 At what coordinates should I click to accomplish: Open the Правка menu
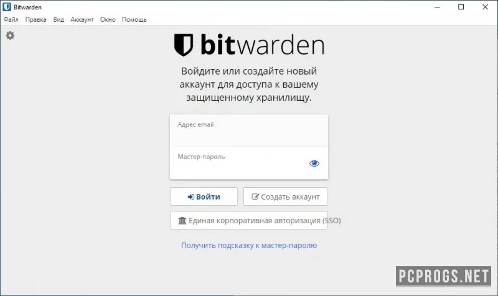(x=36, y=19)
